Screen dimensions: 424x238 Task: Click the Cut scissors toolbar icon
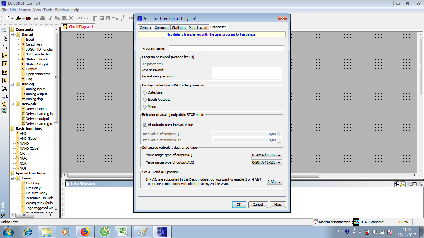51,18
